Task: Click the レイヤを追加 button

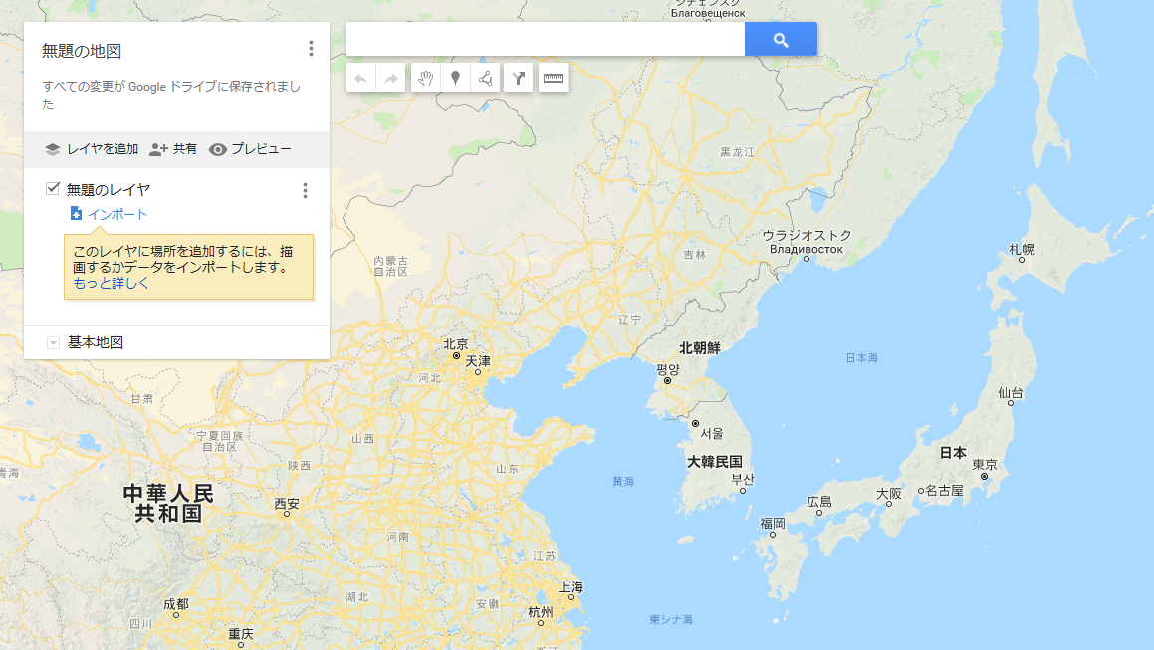Action: pos(92,149)
